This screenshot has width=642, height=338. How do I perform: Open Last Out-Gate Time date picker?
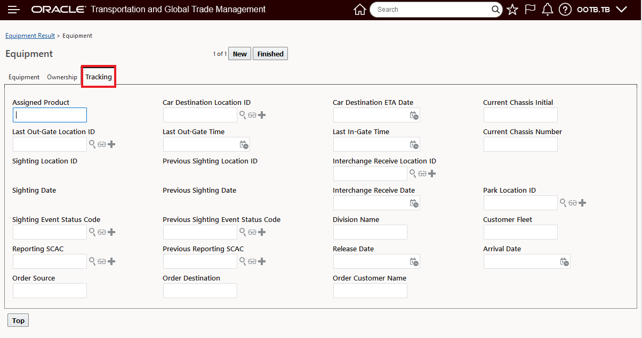pyautogui.click(x=244, y=144)
